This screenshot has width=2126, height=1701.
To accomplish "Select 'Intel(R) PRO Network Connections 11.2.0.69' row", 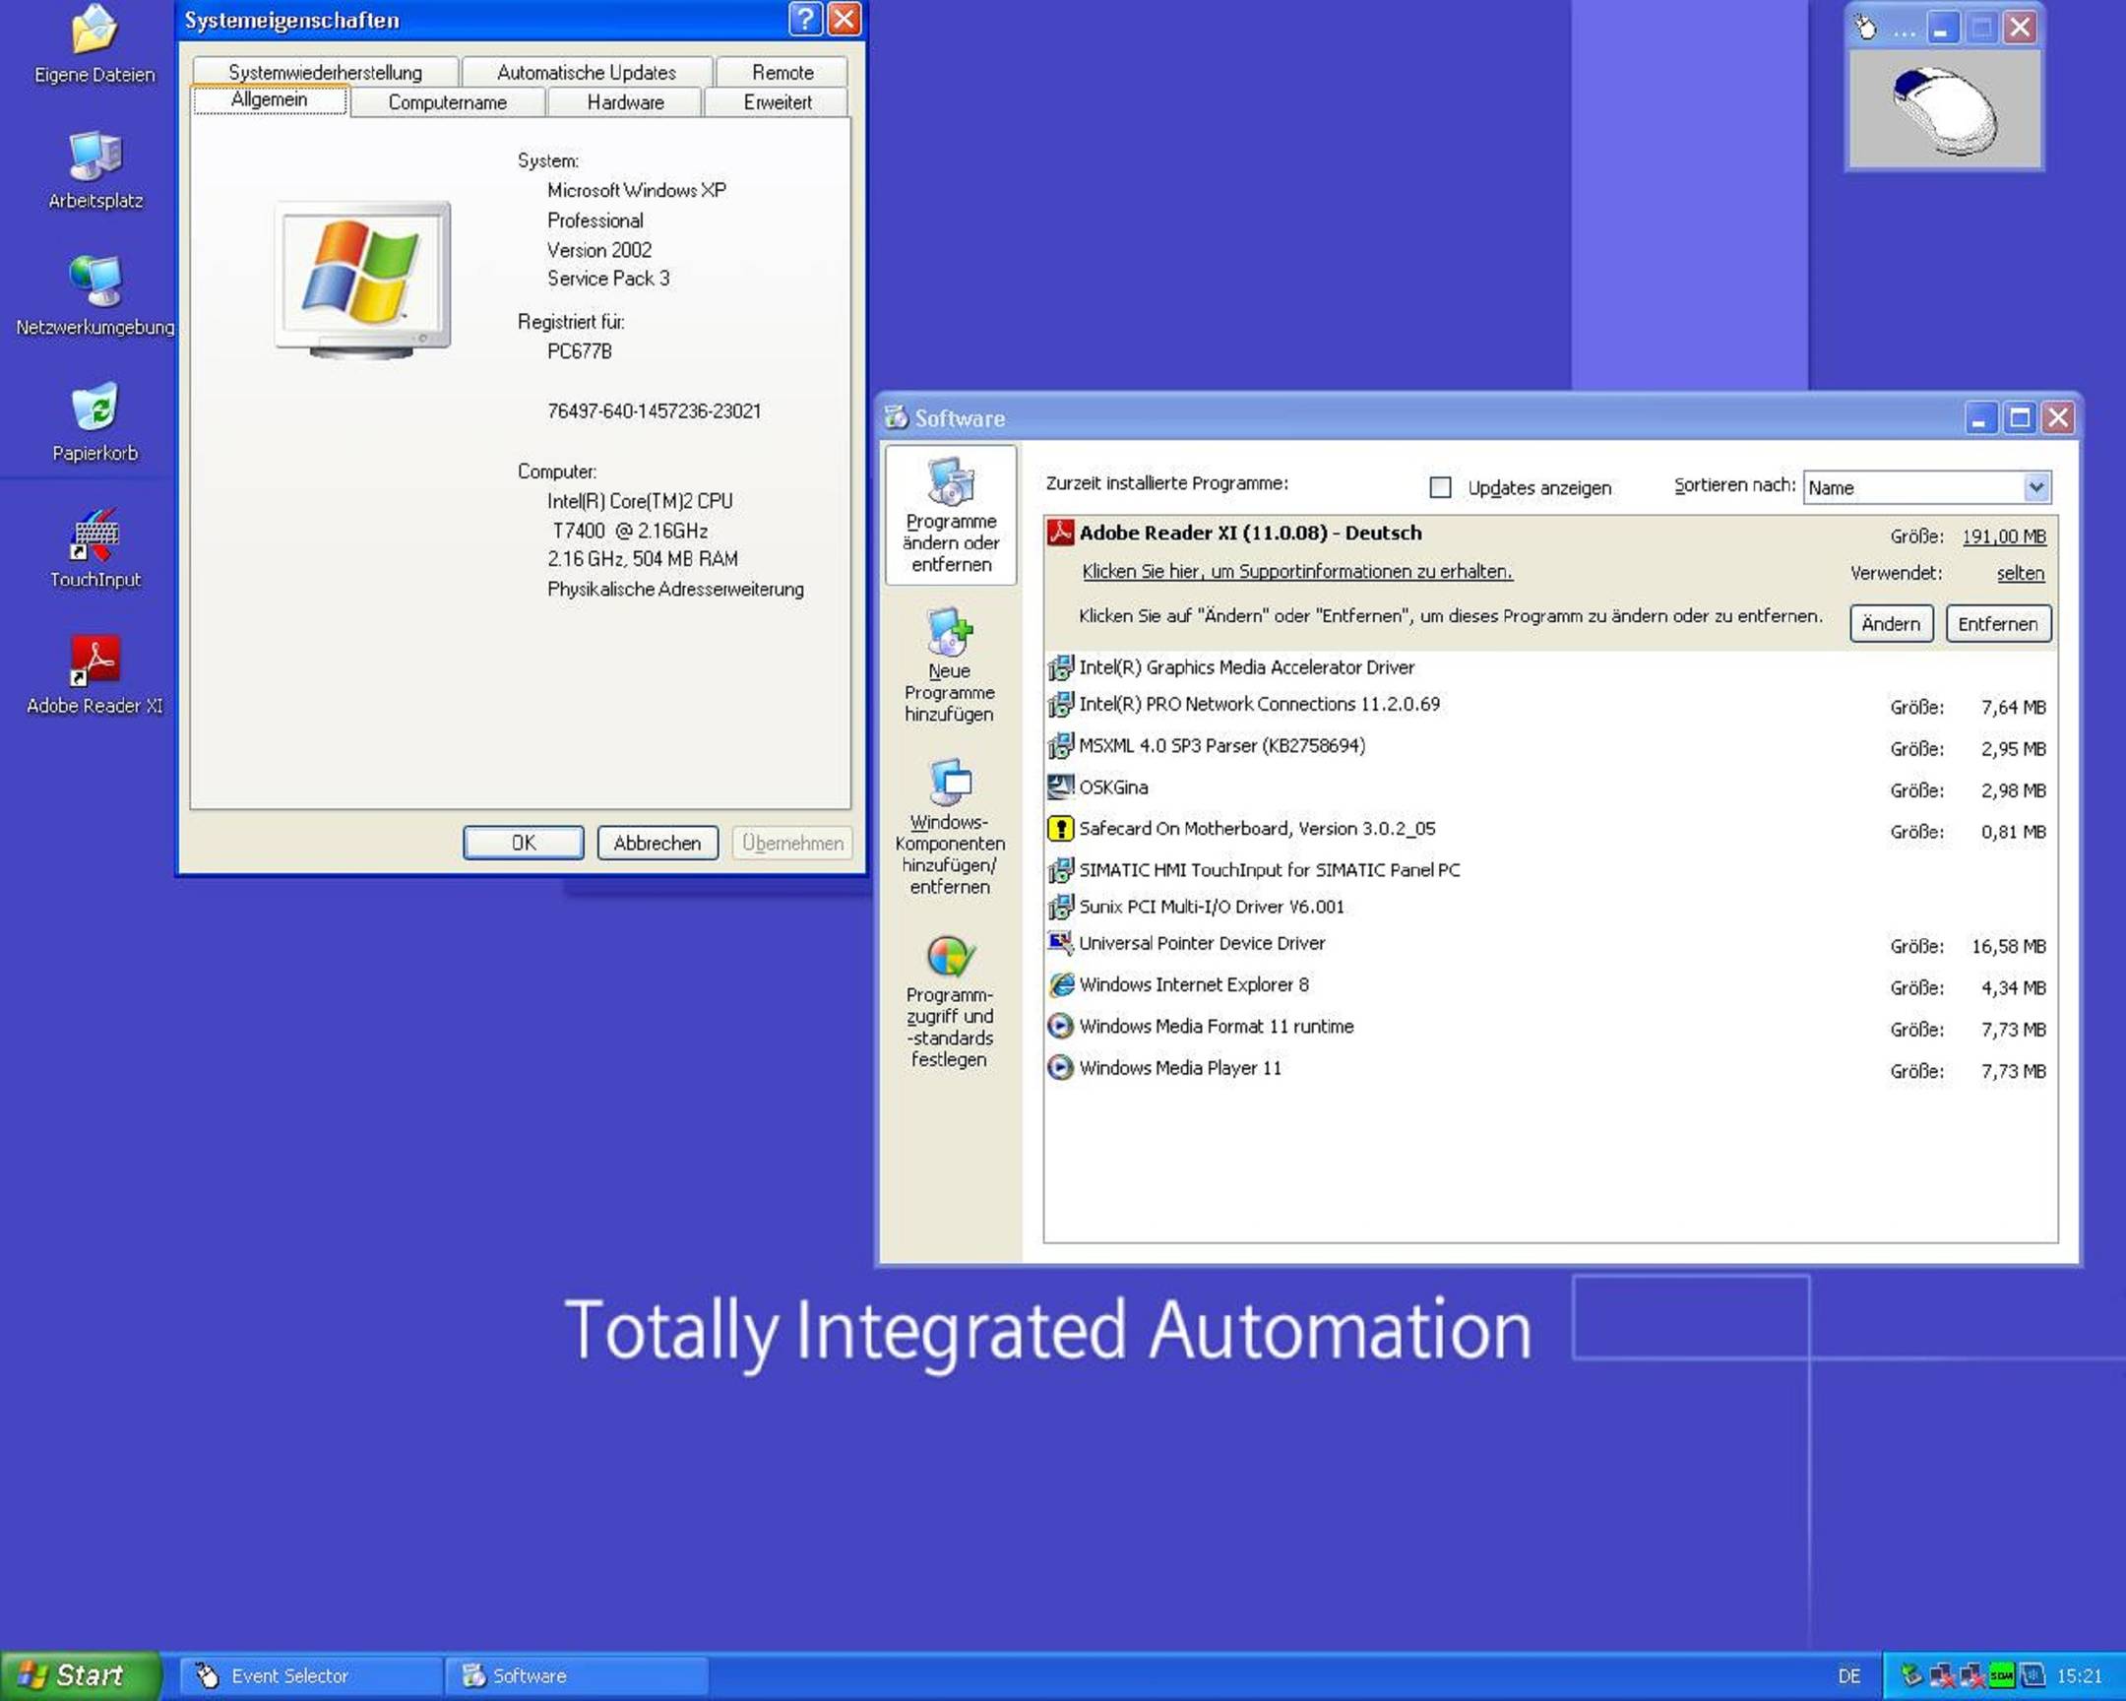I will click(x=1550, y=705).
